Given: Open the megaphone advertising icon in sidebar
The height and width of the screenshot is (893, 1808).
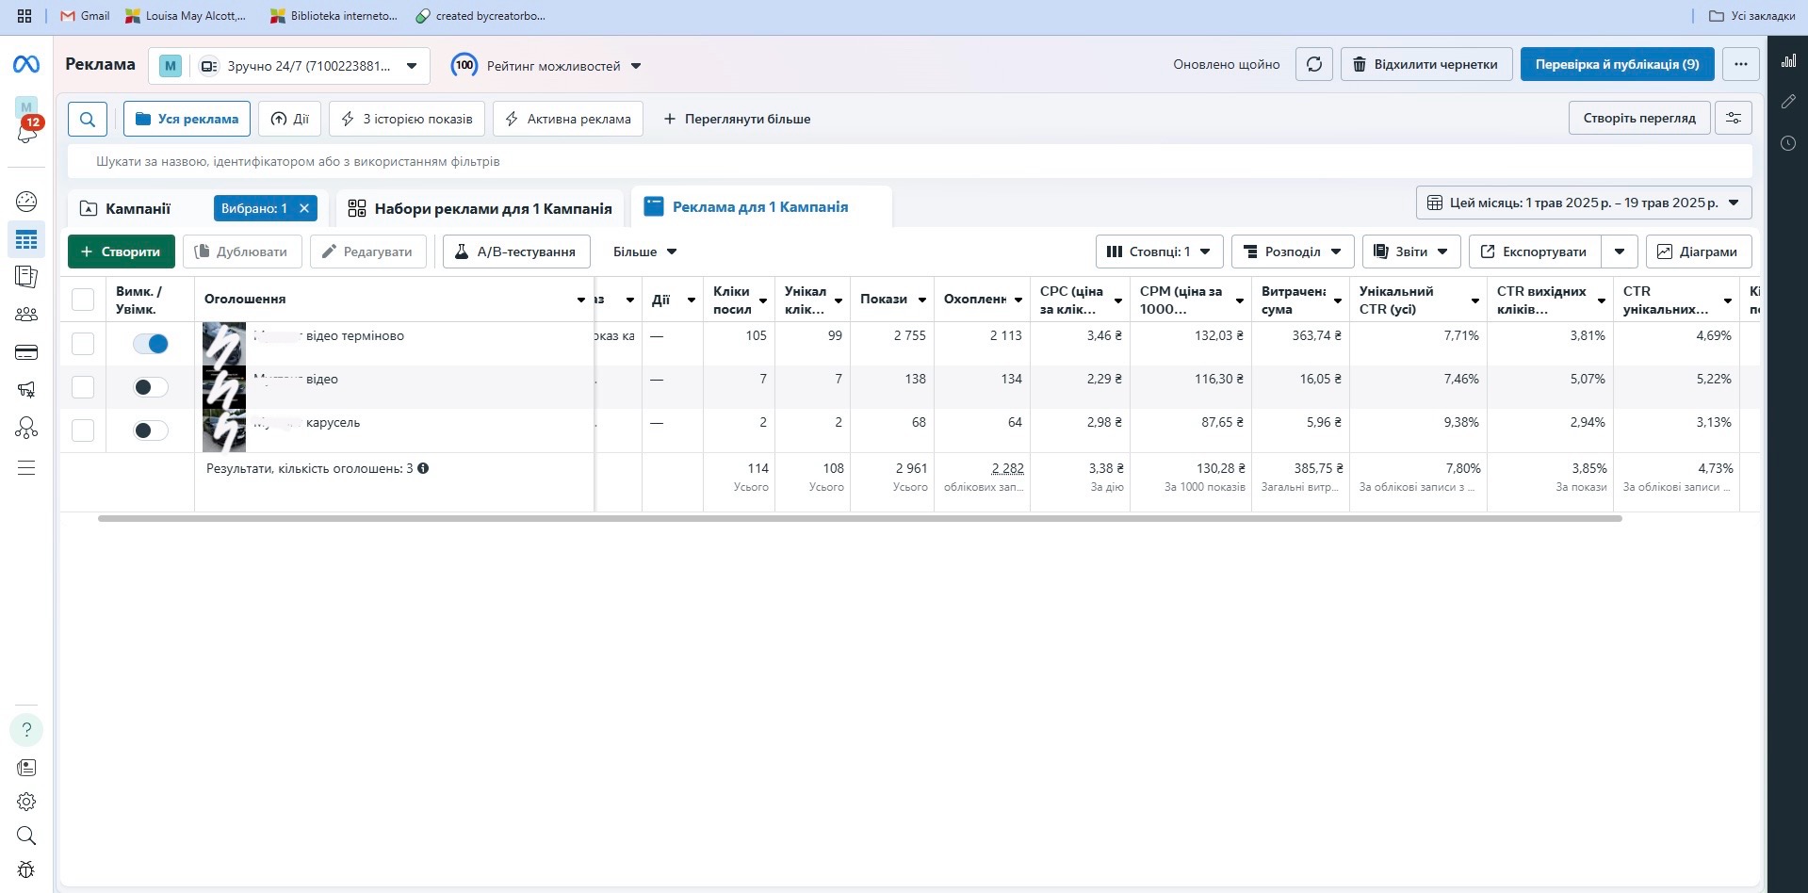Looking at the screenshot, I should 26,389.
